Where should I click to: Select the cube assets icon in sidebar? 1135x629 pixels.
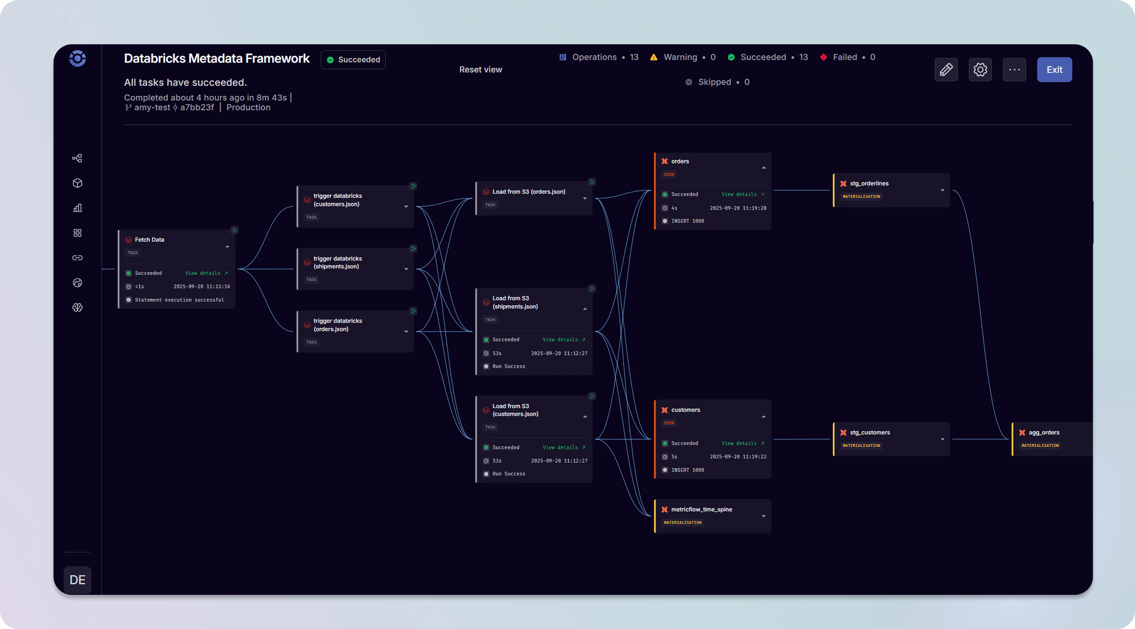coord(77,183)
